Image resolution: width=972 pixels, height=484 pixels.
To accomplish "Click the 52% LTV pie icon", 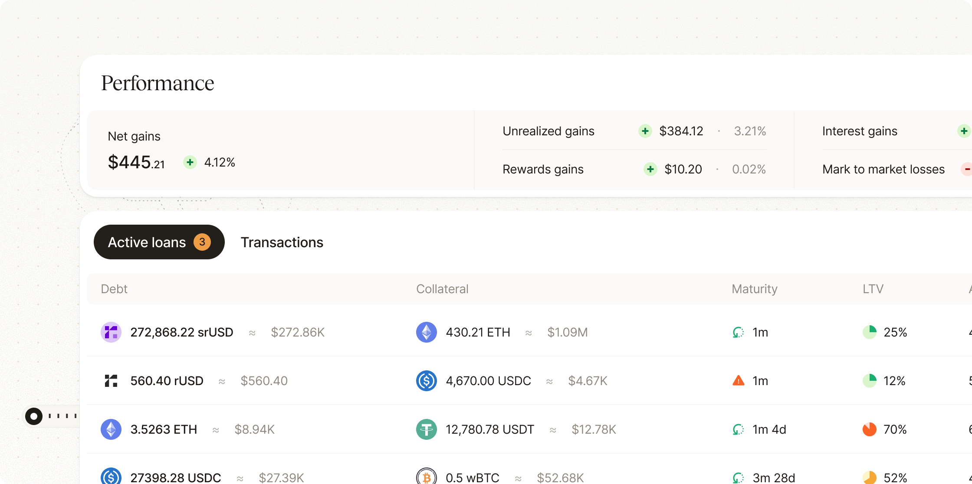I will point(870,477).
